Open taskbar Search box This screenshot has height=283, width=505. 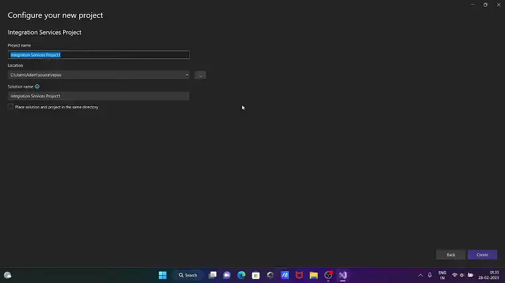tap(188, 275)
